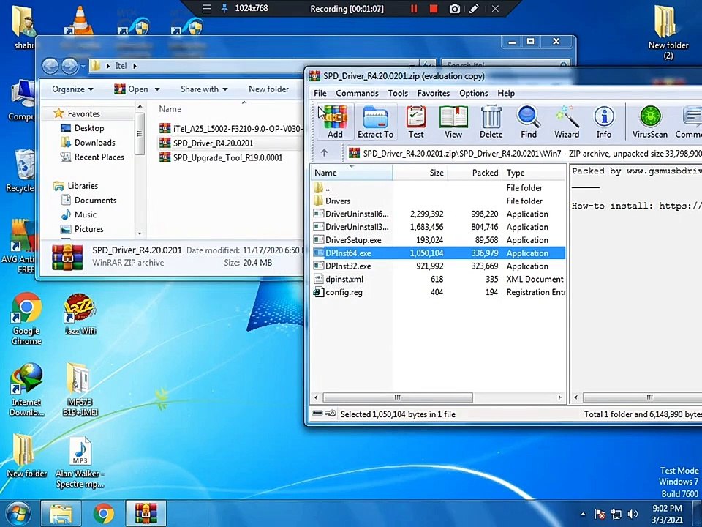Take a snapshot with camera icon
Image resolution: width=702 pixels, height=527 pixels.
[454, 9]
